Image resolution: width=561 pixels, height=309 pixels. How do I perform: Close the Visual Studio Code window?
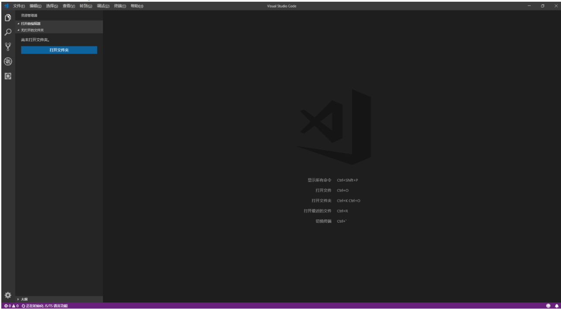tap(555, 6)
